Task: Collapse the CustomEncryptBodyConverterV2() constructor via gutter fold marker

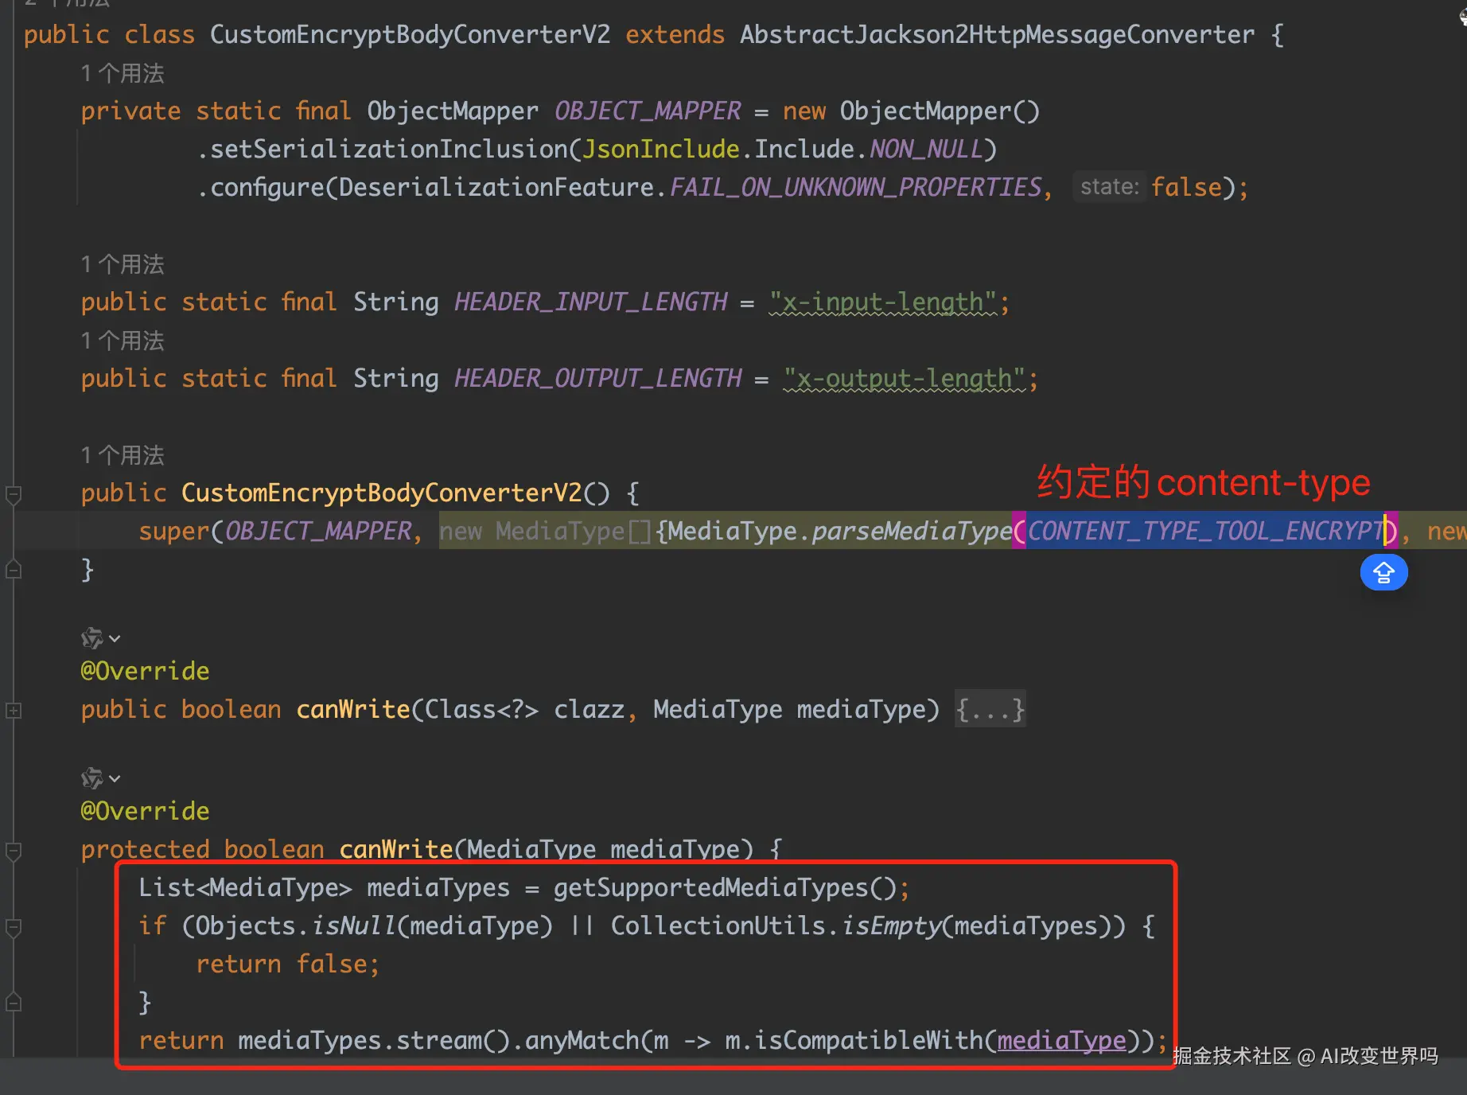Action: click(14, 494)
